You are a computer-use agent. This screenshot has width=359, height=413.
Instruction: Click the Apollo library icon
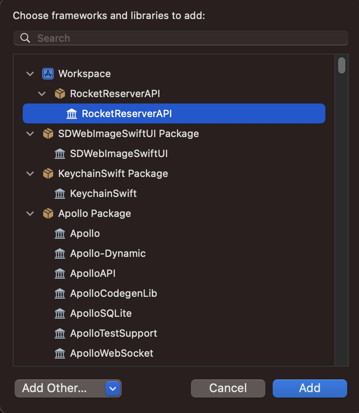pyautogui.click(x=60, y=234)
